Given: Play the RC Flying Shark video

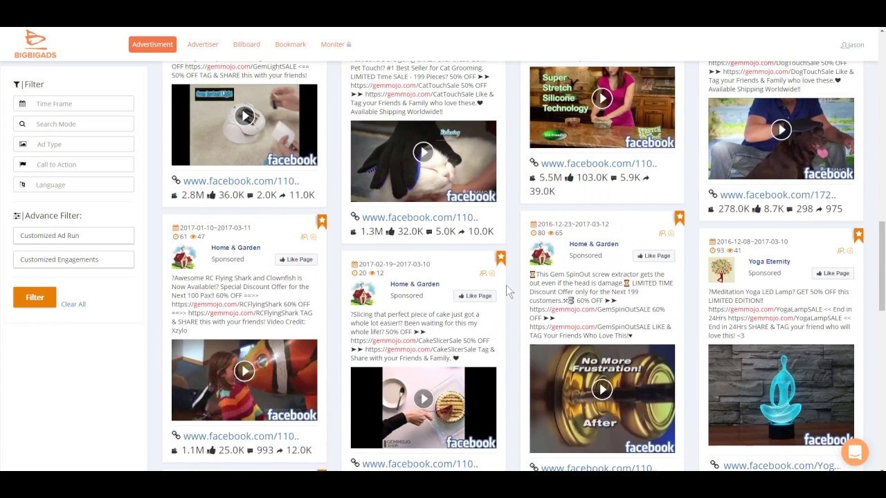Looking at the screenshot, I should [244, 371].
